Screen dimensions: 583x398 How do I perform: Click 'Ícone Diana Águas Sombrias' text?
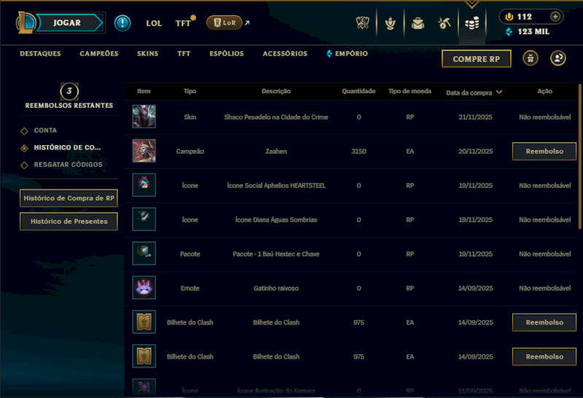tap(276, 220)
